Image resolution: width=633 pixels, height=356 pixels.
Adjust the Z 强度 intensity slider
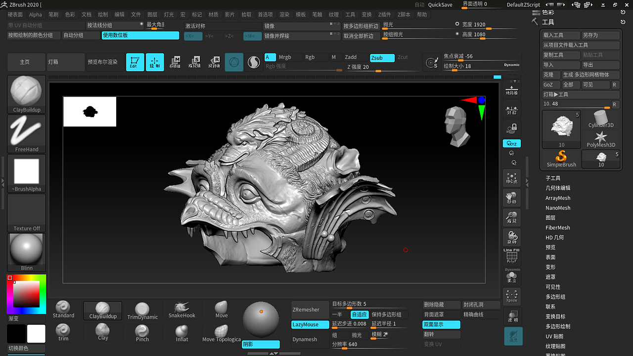click(x=378, y=68)
